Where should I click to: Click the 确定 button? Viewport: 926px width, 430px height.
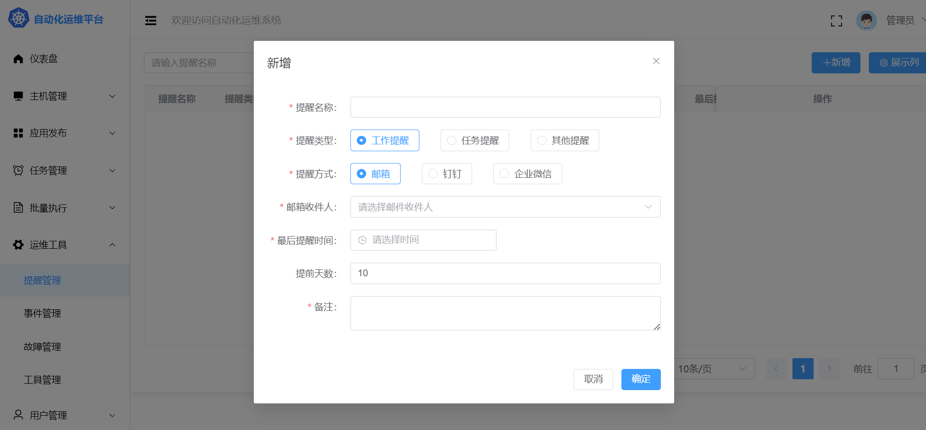coord(641,379)
